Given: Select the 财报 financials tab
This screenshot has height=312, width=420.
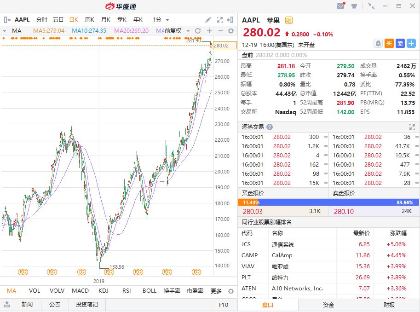Looking at the screenshot, I should point(389,305).
